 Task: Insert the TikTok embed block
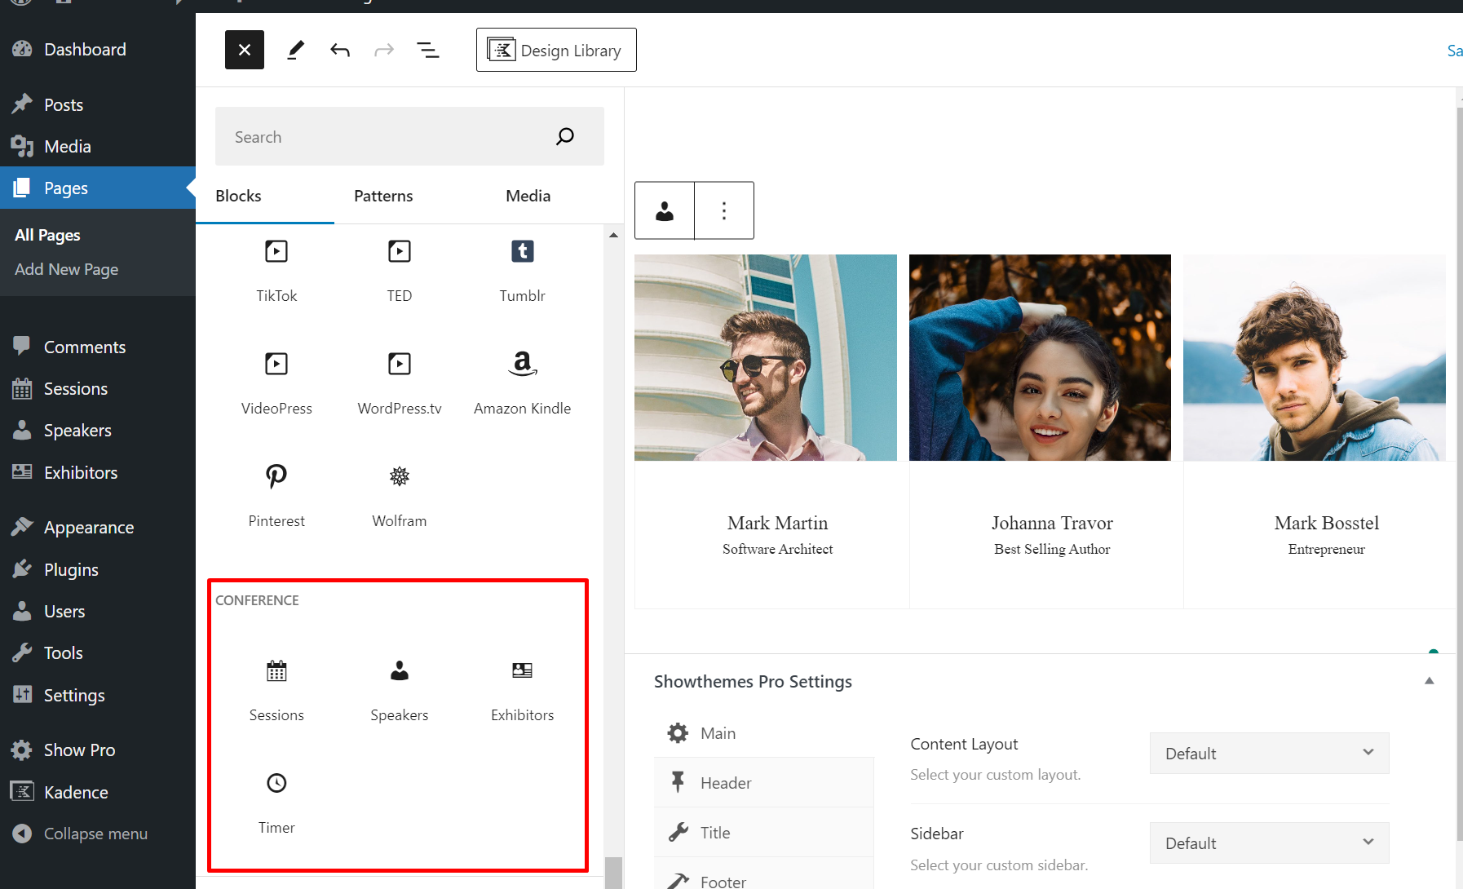(276, 271)
